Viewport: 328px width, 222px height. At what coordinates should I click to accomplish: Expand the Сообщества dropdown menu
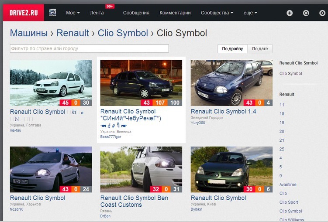click(217, 13)
